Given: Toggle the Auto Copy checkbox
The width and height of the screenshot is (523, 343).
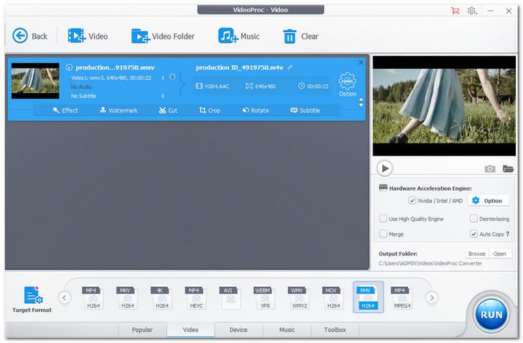Looking at the screenshot, I should [473, 234].
